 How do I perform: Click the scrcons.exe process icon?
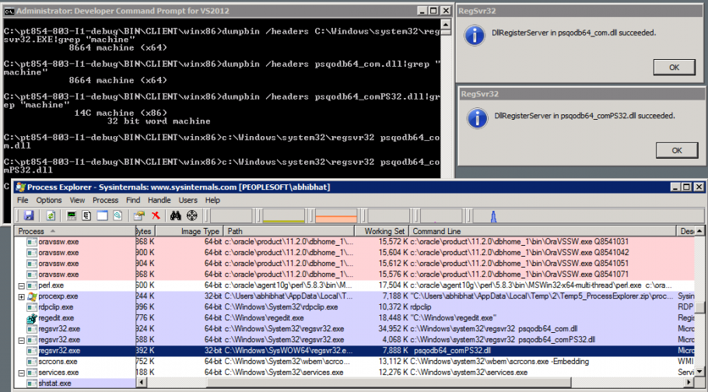[32, 362]
